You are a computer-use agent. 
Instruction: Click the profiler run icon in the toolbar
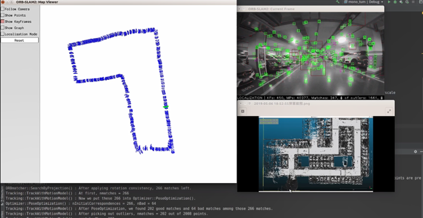click(407, 2)
